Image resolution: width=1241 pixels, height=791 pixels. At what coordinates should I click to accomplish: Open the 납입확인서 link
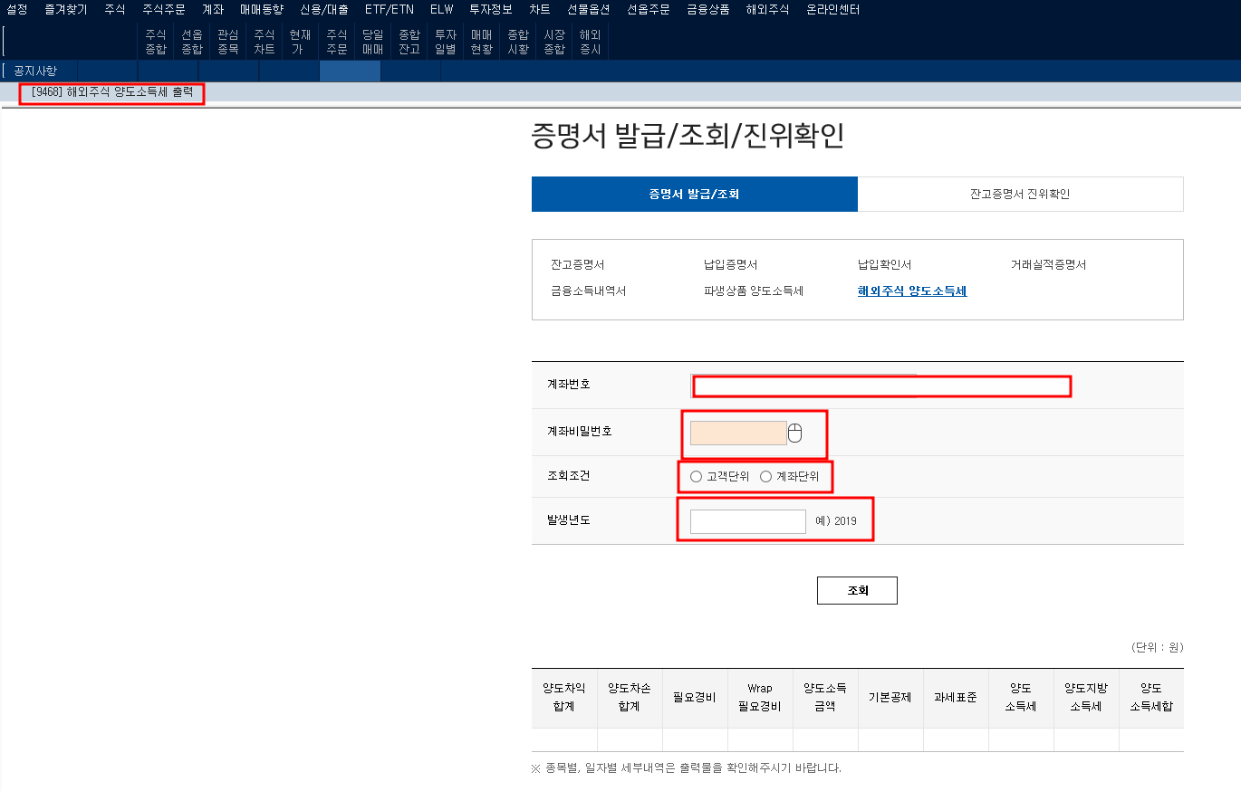click(x=884, y=265)
